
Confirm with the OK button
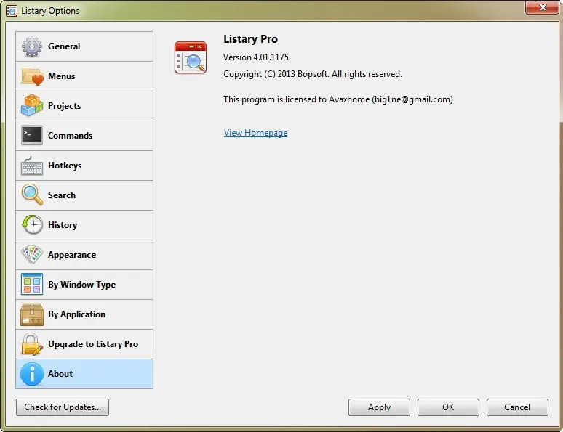(x=448, y=407)
